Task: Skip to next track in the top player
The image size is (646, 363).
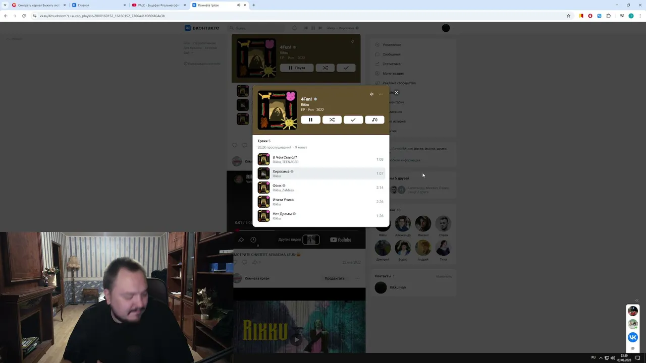Action: pos(319,28)
